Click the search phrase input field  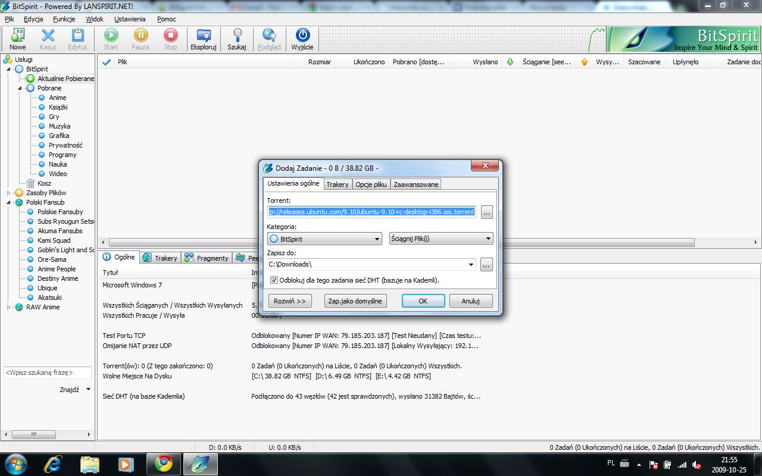48,372
